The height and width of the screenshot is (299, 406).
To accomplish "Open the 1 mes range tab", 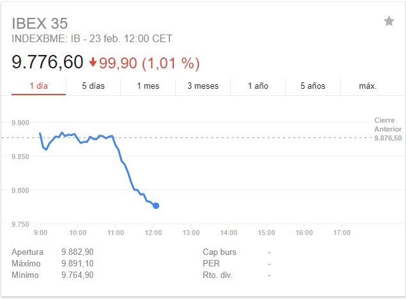I will 148,86.
